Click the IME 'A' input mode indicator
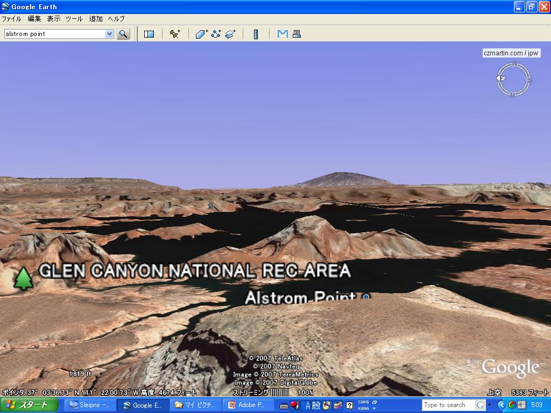 tap(308, 405)
